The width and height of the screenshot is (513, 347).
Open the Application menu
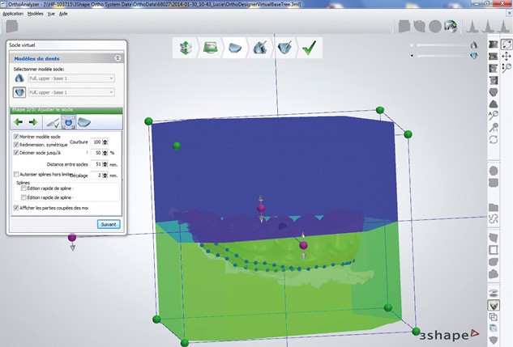point(13,15)
